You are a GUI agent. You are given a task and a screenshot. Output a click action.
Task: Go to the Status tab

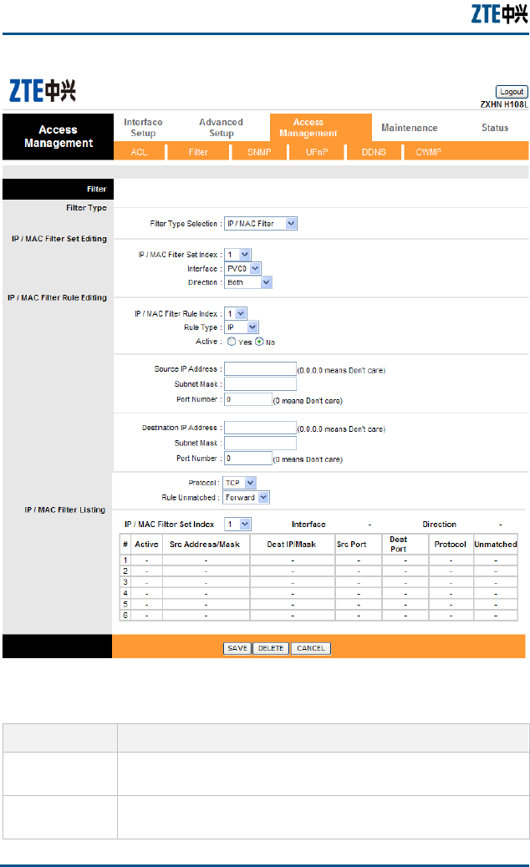point(495,128)
